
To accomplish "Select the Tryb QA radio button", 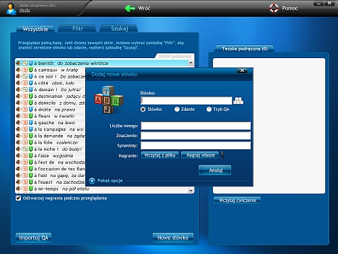I will click(x=209, y=109).
